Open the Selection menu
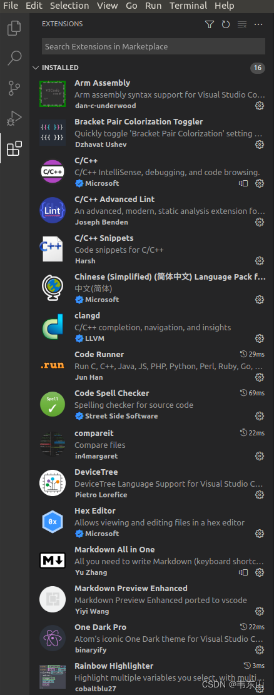This screenshot has height=695, width=274. point(69,6)
